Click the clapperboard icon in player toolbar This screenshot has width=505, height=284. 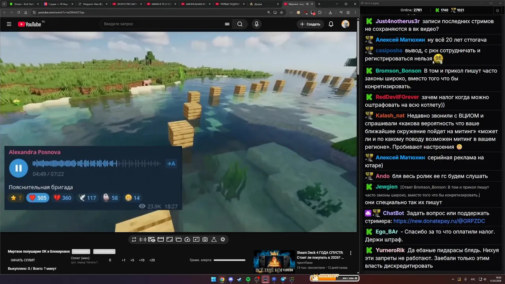[161, 239]
